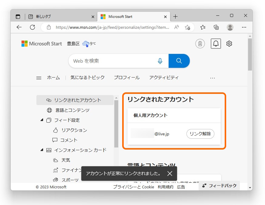Screen dimensions: 265x205
Task: Open Edge Collections with the toolbar icon
Action: coord(216,27)
